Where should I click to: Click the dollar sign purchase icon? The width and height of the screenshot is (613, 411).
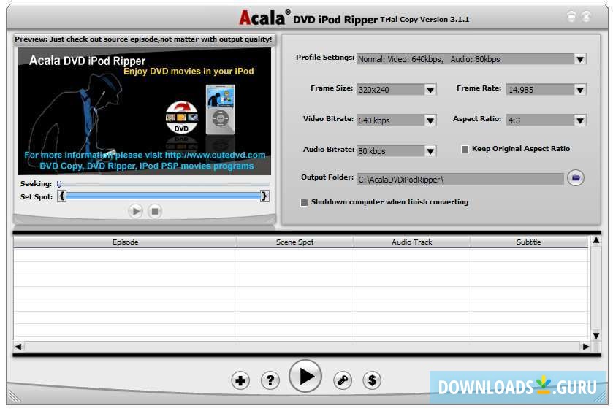tap(372, 380)
